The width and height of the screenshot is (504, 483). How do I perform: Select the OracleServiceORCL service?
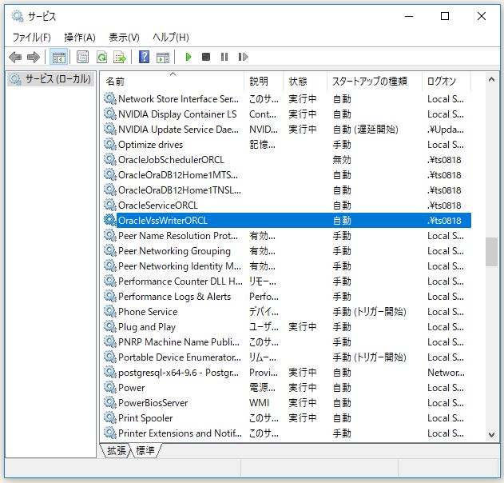coord(287,206)
